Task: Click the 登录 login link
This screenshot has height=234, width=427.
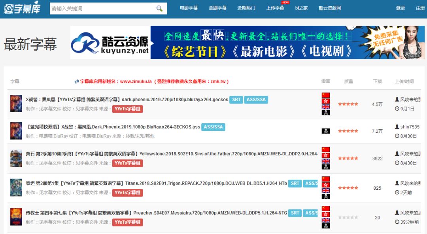Action: click(x=400, y=8)
